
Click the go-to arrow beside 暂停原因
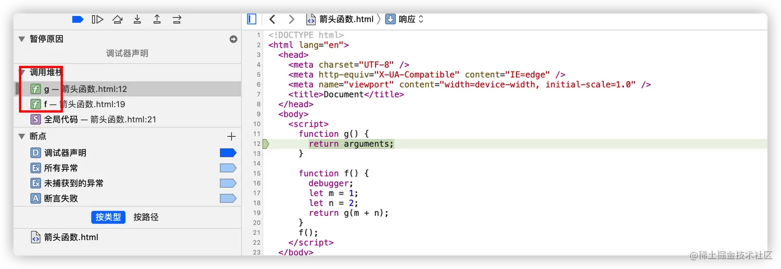(x=233, y=39)
